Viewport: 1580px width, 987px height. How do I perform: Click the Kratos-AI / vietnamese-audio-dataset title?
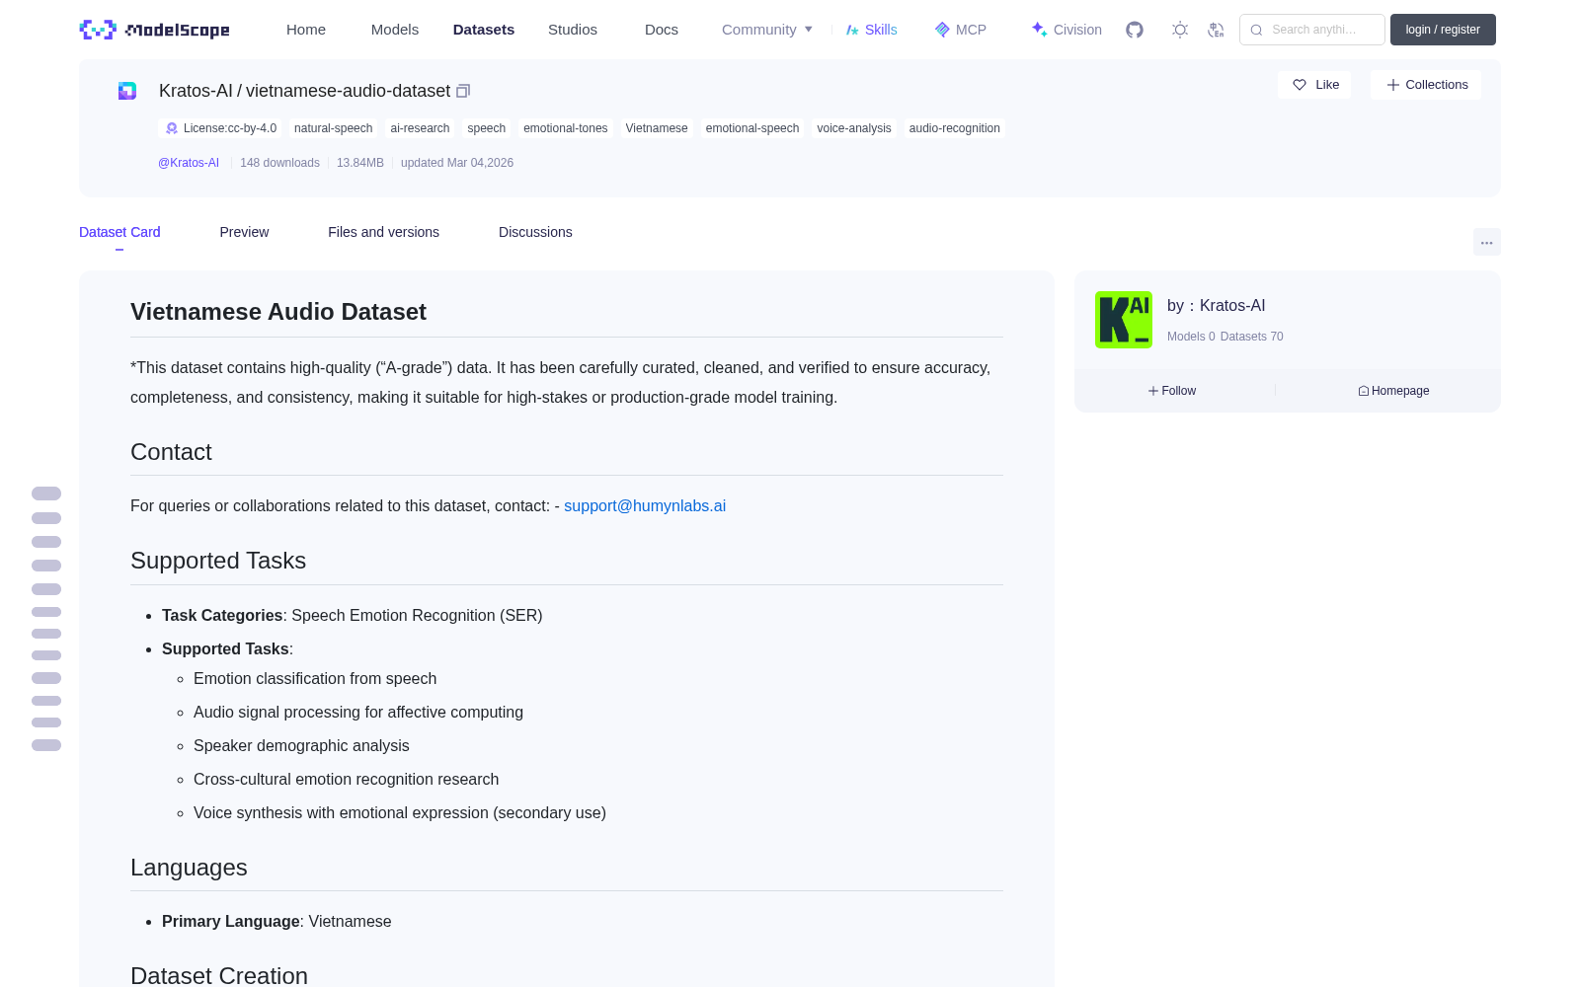pos(304,91)
